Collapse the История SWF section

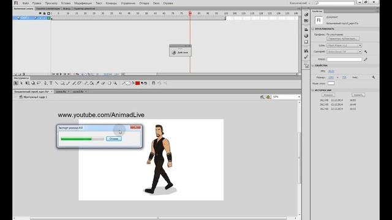(313, 90)
